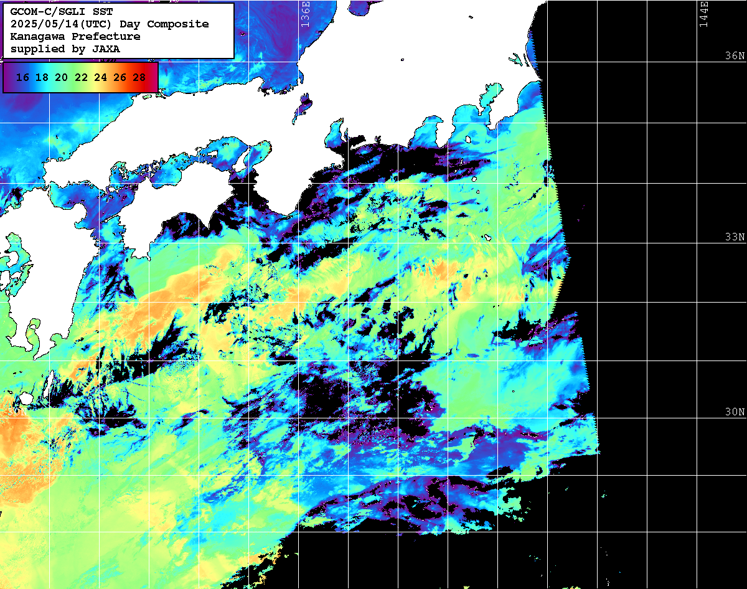Viewport: 747px width, 589px height.
Task: Click the 144E longitude label
Action: 704,13
